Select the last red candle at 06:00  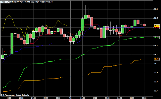pyautogui.click(x=144, y=25)
